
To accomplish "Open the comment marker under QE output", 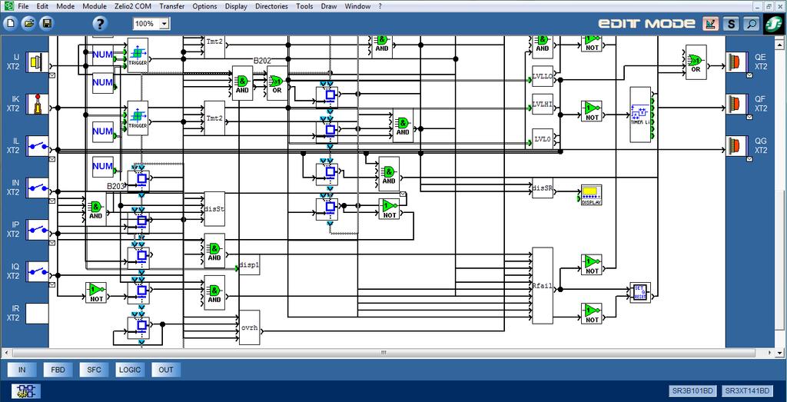I will pyautogui.click(x=749, y=75).
